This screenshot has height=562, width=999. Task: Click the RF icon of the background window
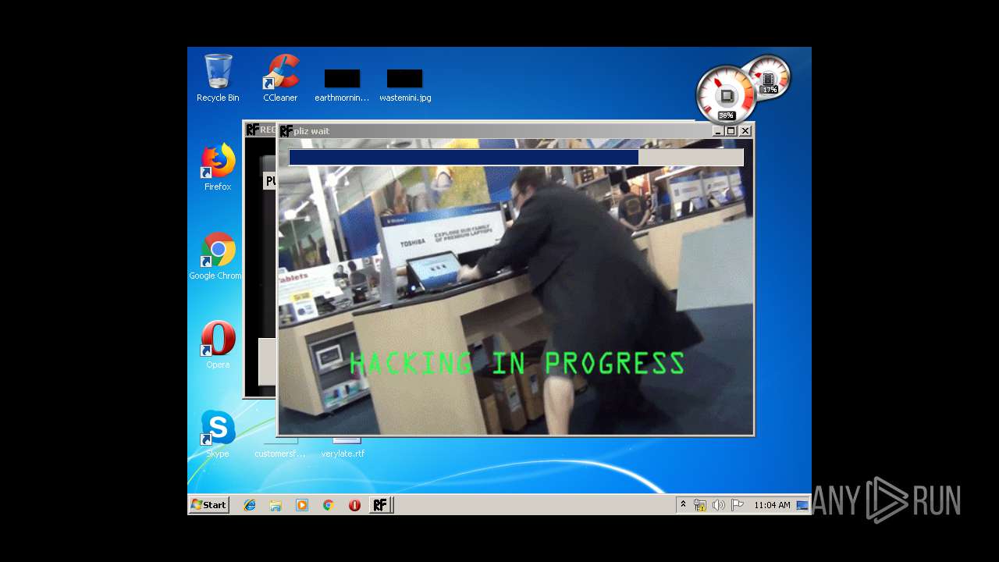252,130
